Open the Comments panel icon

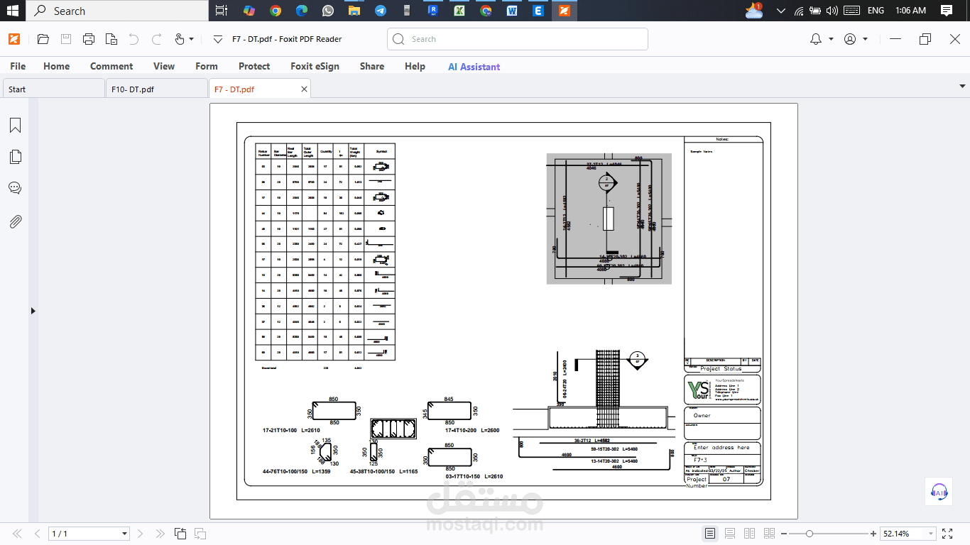pyautogui.click(x=15, y=188)
